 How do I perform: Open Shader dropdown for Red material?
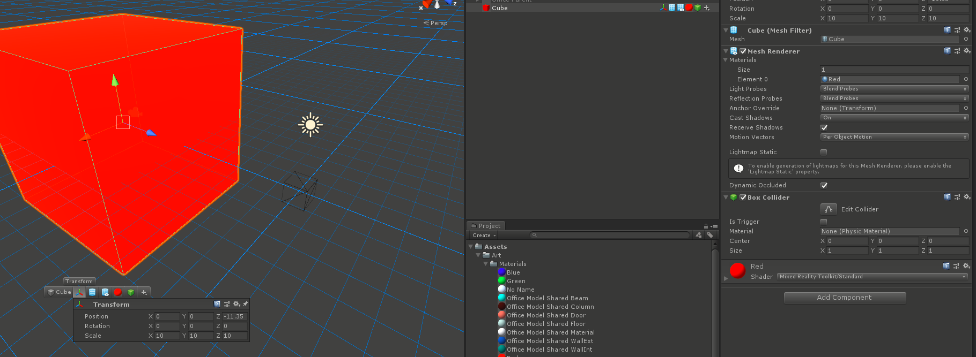click(873, 277)
